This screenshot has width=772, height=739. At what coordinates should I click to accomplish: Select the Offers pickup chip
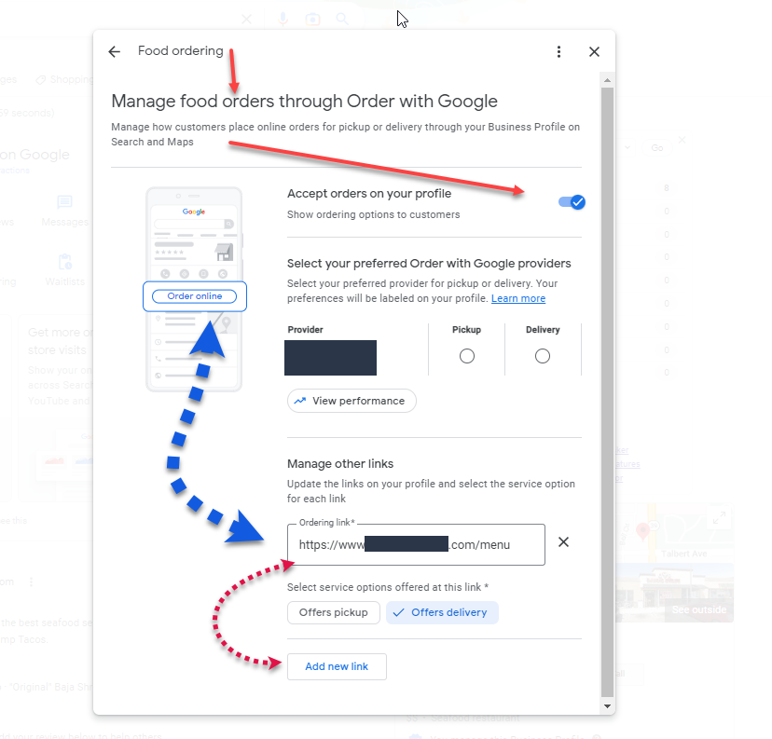click(333, 612)
